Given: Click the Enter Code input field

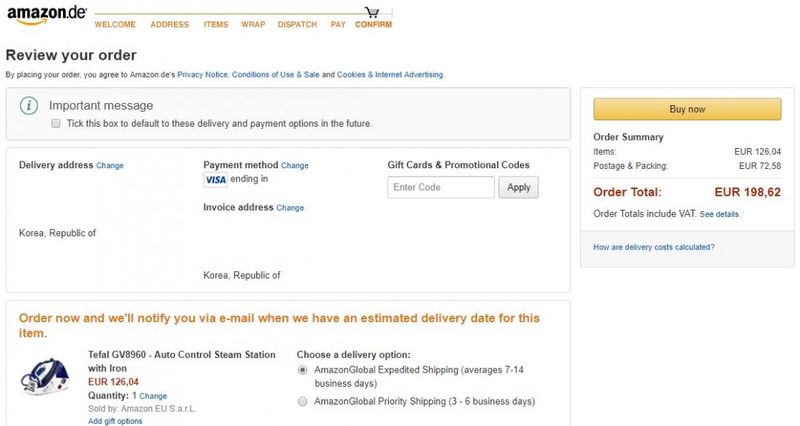Looking at the screenshot, I should click(x=441, y=187).
